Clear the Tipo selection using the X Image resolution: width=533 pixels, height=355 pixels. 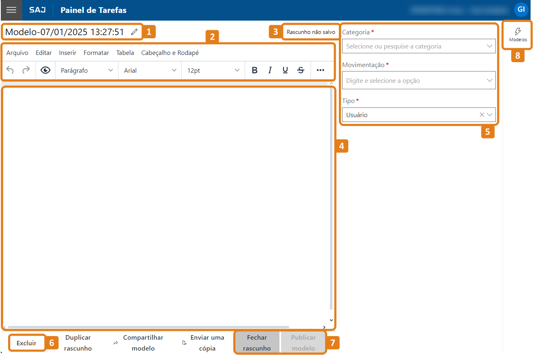point(481,115)
